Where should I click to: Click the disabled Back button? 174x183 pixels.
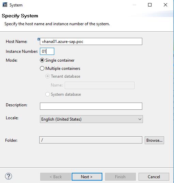(x=56, y=177)
